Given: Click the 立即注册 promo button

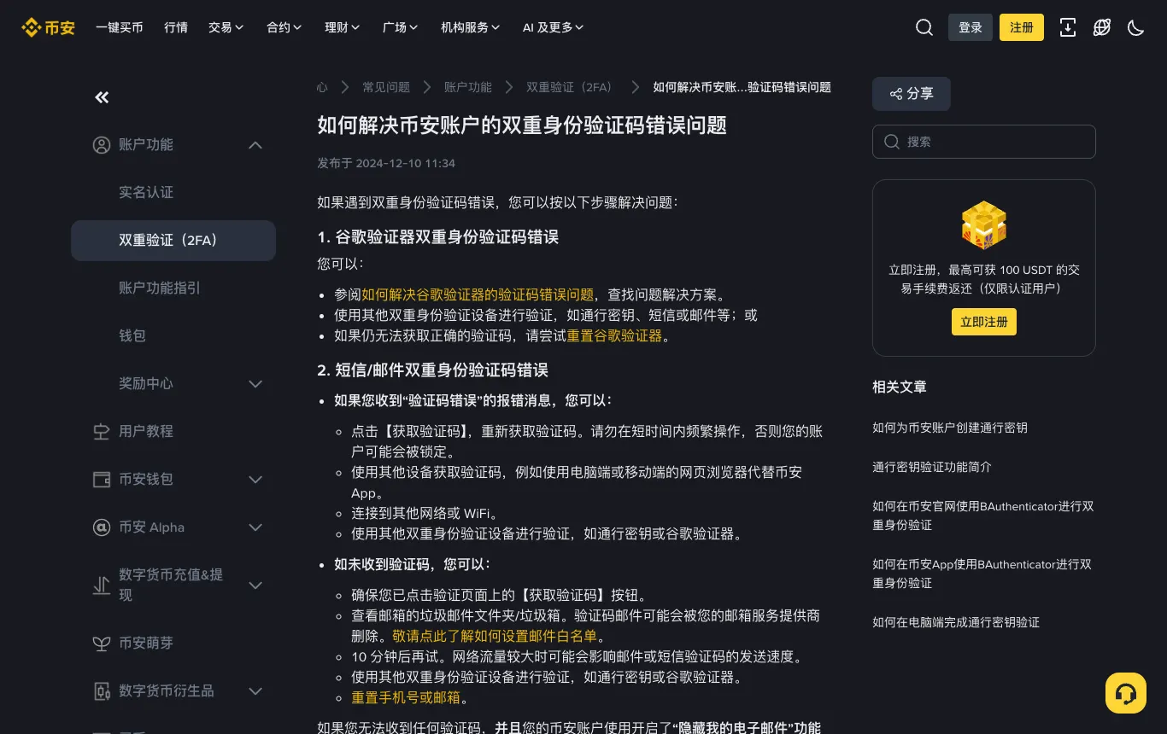Looking at the screenshot, I should click(x=984, y=322).
